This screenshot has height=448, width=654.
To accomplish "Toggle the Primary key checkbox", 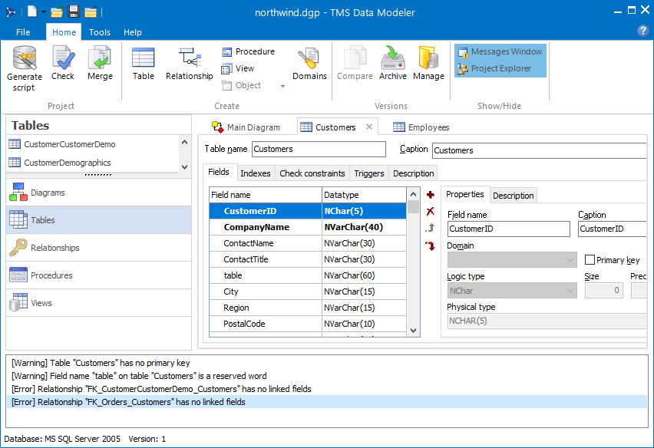I will (x=590, y=260).
